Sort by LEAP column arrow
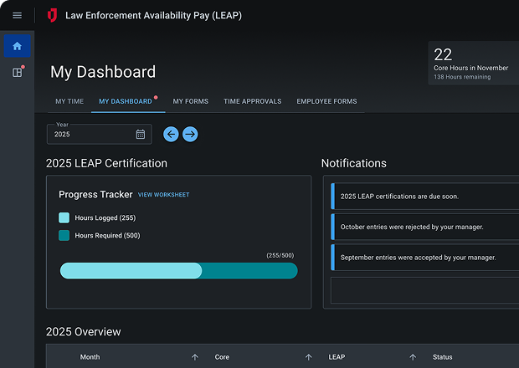Screen dimensions: 519x368 point(413,357)
